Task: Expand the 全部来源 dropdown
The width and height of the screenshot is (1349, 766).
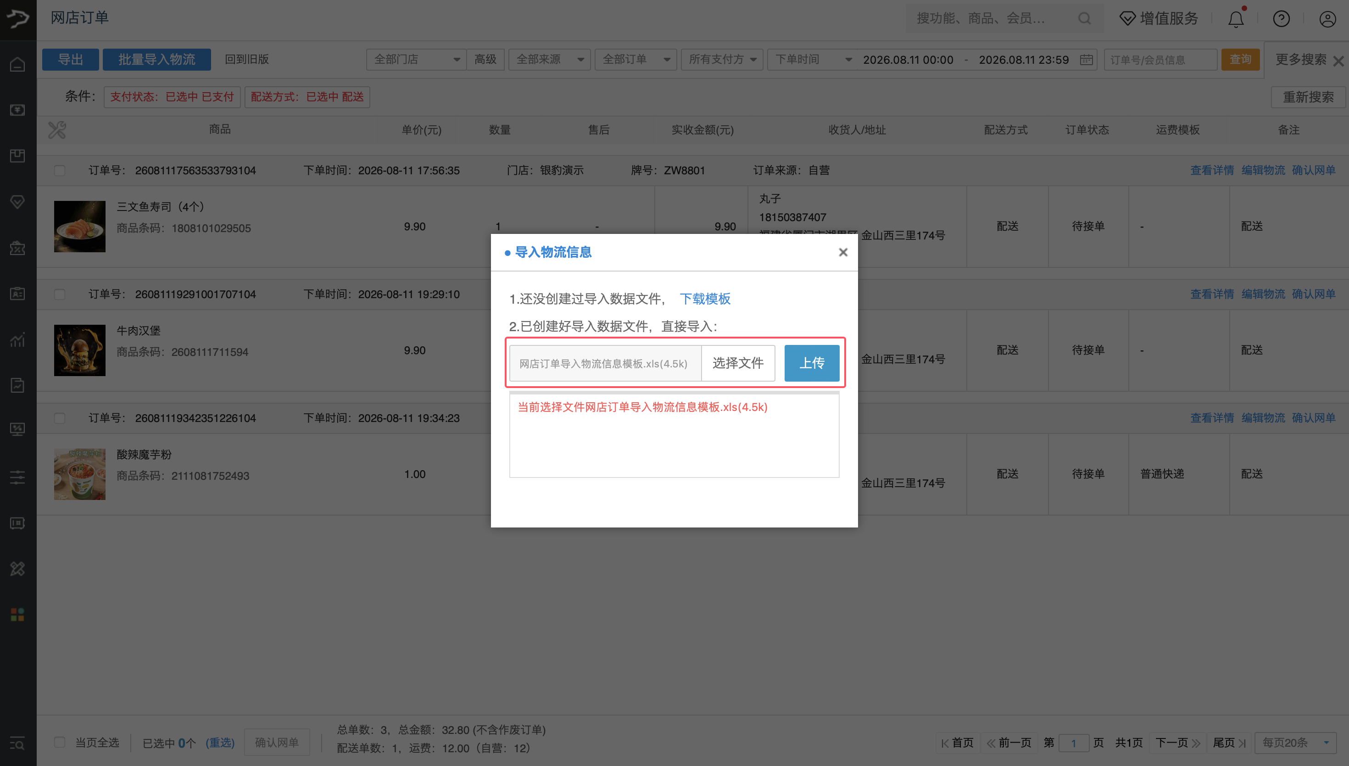Action: pos(549,60)
